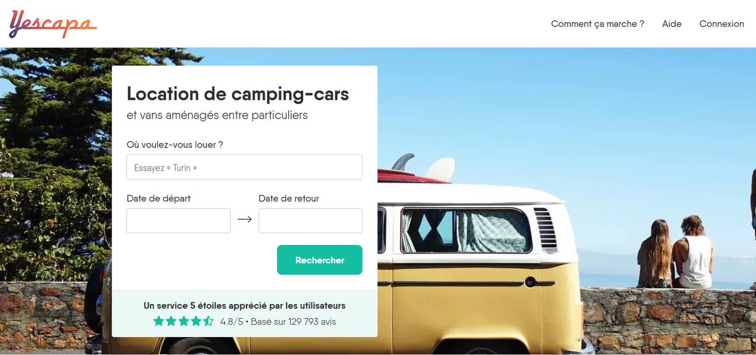Viewport: 756px width, 355px height.
Task: Open the Date de départ picker field
Action: pos(179,221)
